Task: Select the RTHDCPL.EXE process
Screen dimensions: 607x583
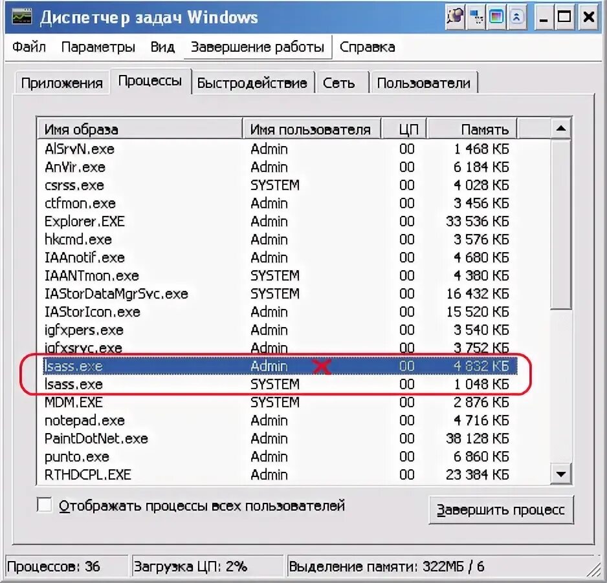Action: [280, 475]
